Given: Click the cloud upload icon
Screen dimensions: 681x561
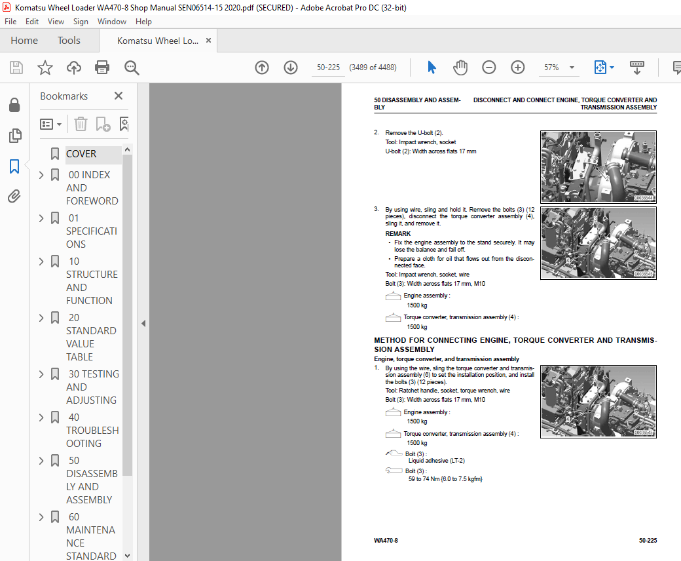Looking at the screenshot, I should point(74,68).
